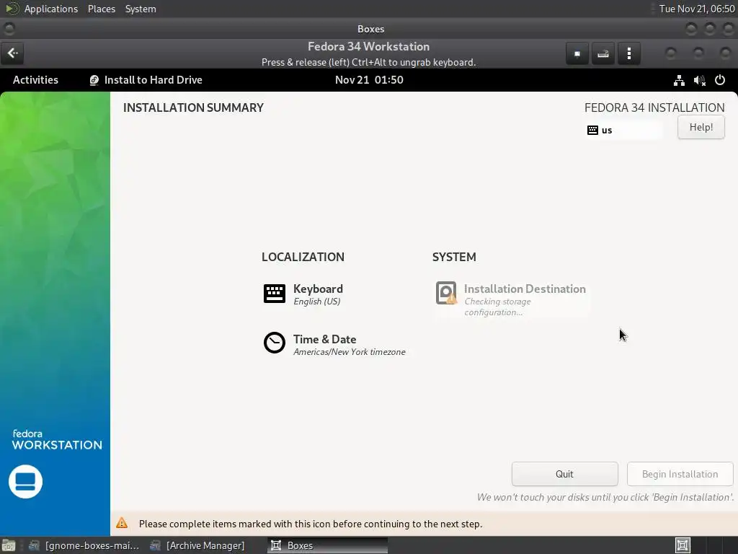
Task: Click the us keyboard layout indicator
Action: click(x=623, y=130)
